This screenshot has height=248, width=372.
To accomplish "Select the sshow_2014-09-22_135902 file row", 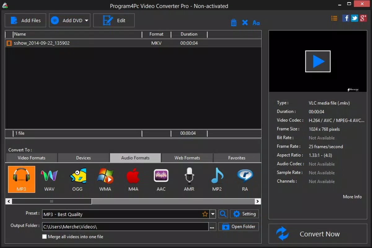I will pyautogui.click(x=133, y=43).
